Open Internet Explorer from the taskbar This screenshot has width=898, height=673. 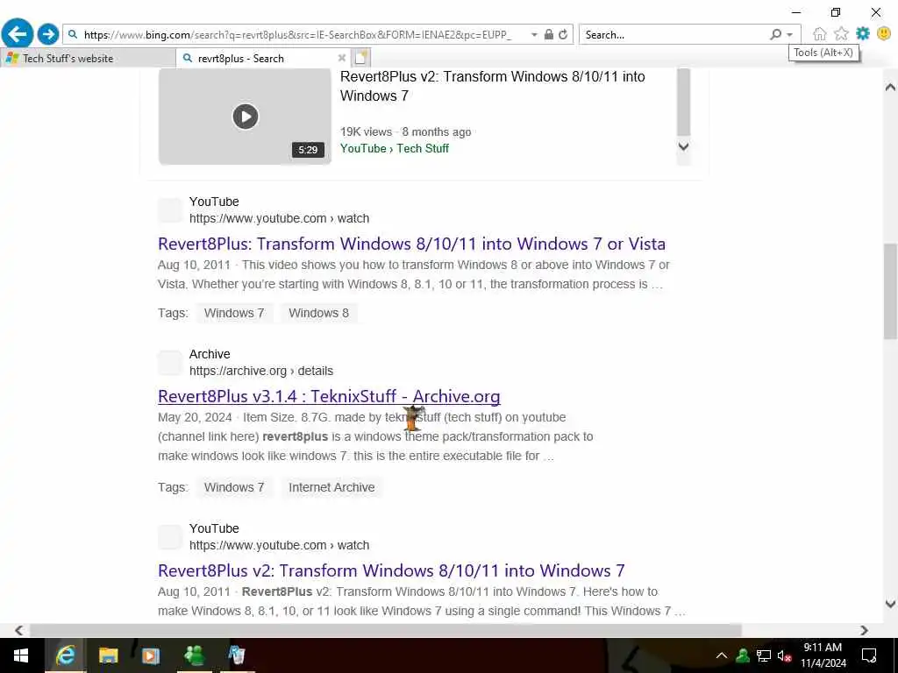point(65,655)
